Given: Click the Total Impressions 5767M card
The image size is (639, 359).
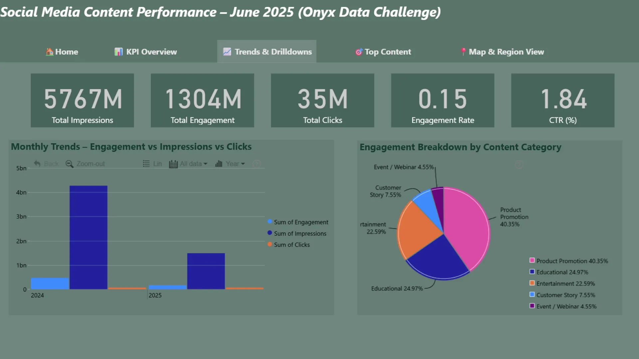Looking at the screenshot, I should (x=83, y=100).
